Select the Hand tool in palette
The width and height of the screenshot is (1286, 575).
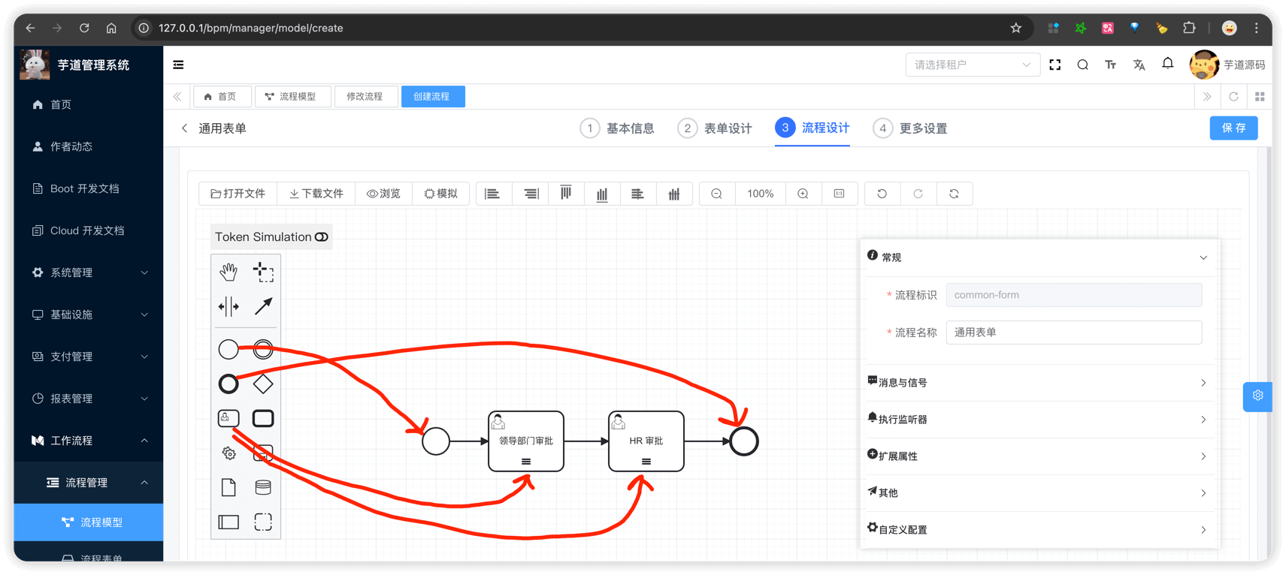228,272
